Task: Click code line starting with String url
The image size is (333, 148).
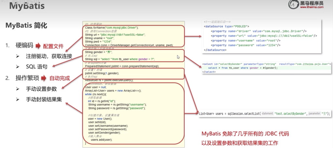Action: point(115,35)
